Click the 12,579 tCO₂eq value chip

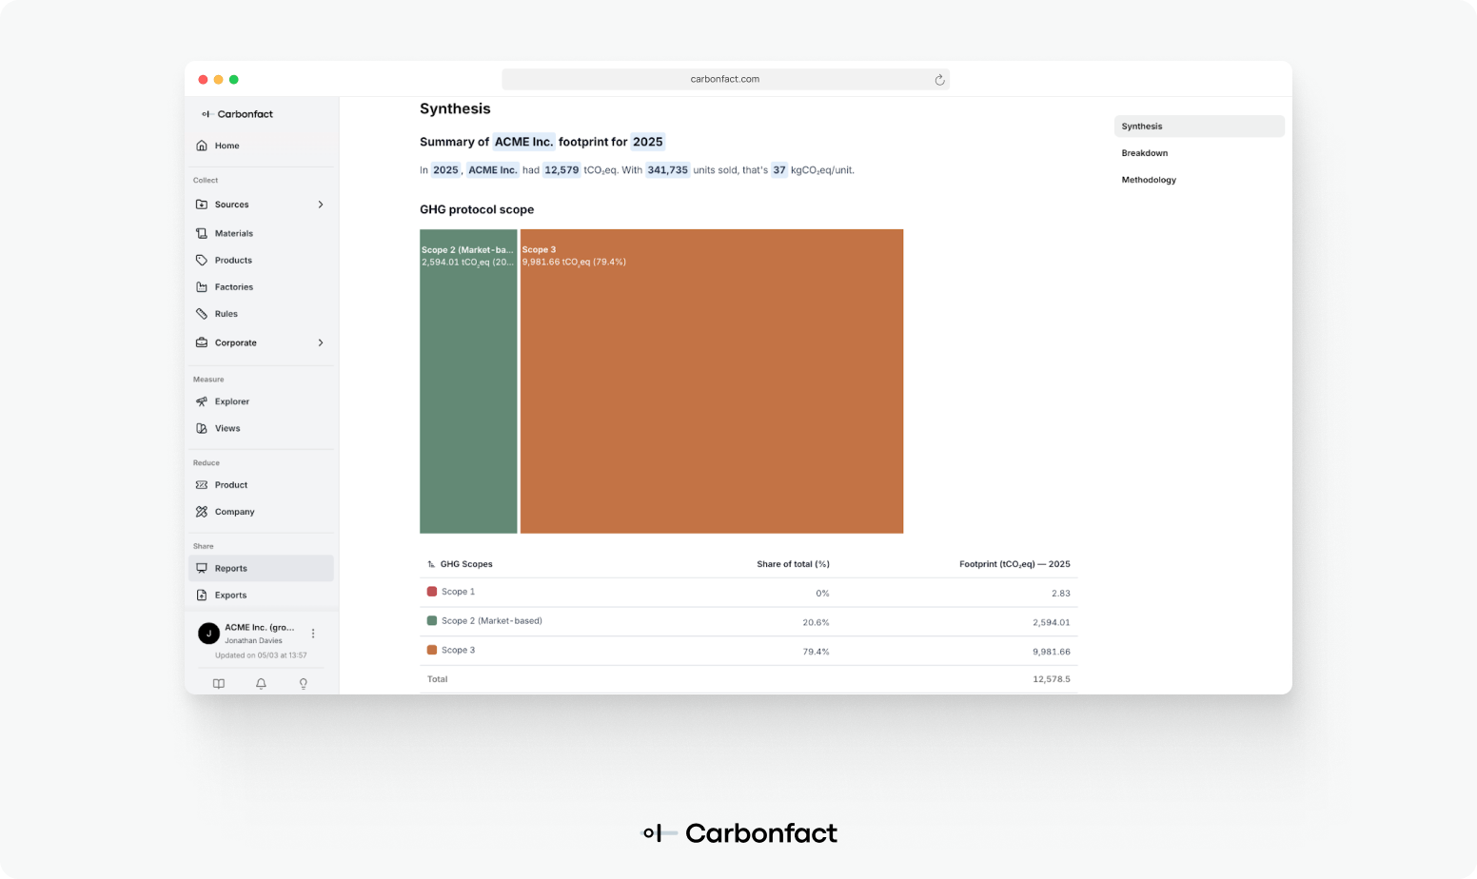[561, 170]
